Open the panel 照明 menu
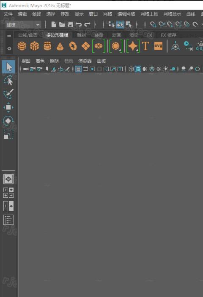 tap(54, 61)
